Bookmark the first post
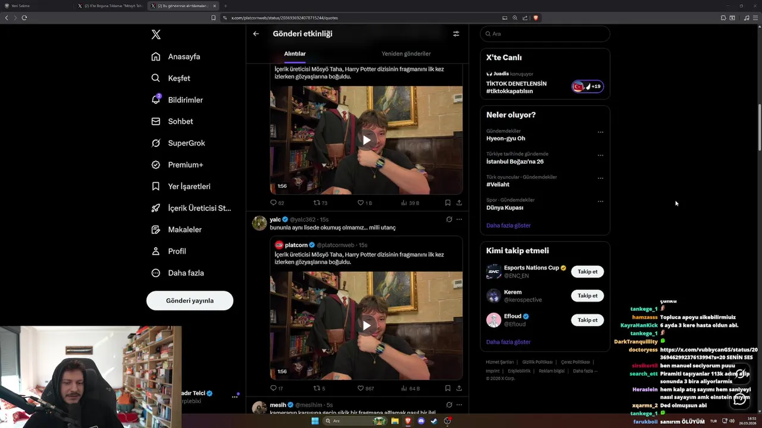The width and height of the screenshot is (762, 428). [x=448, y=203]
